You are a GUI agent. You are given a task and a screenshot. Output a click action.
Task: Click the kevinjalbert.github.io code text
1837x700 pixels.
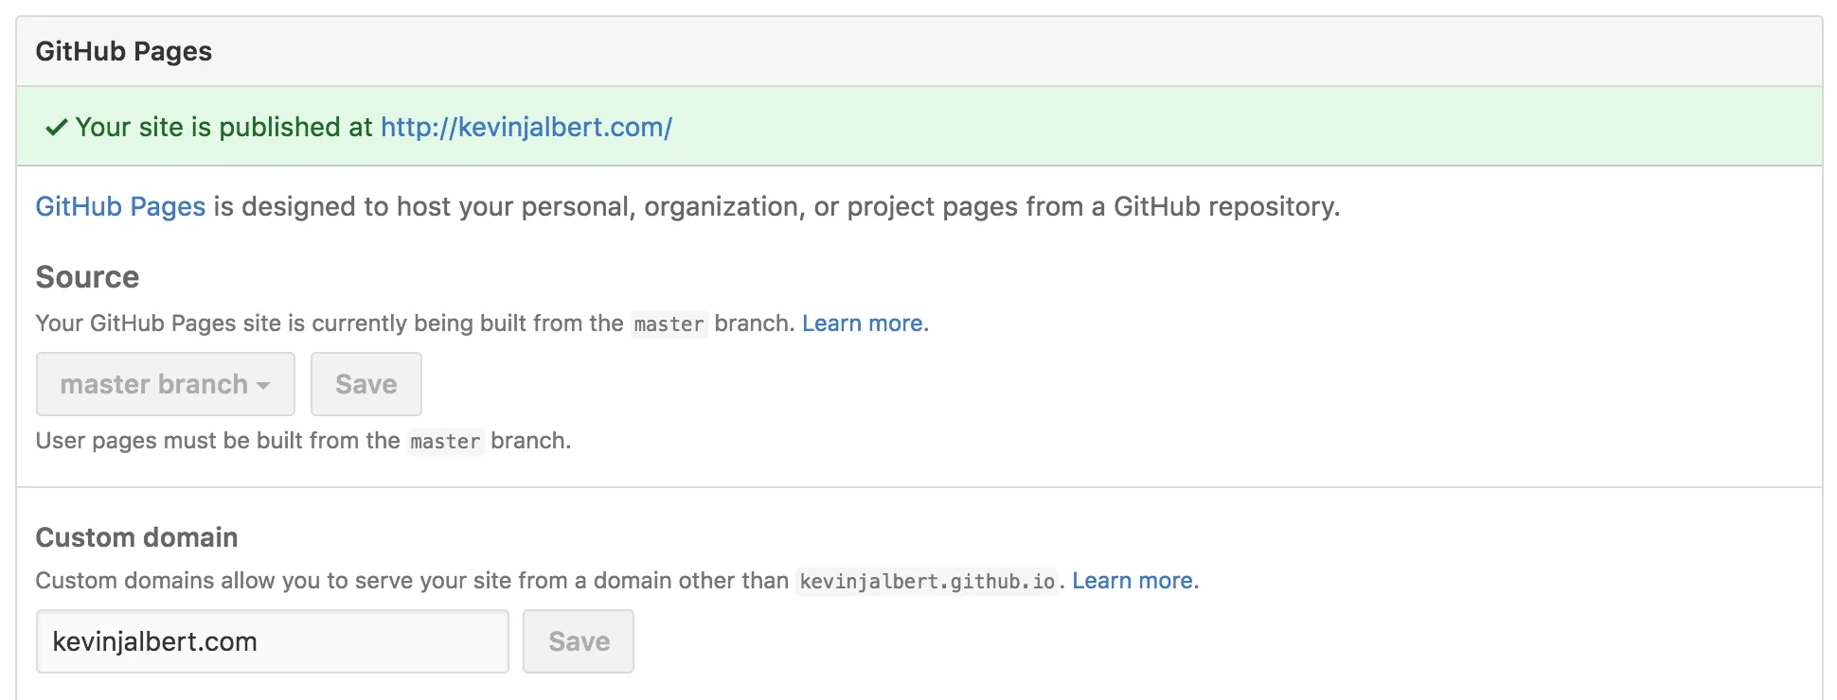tap(927, 581)
